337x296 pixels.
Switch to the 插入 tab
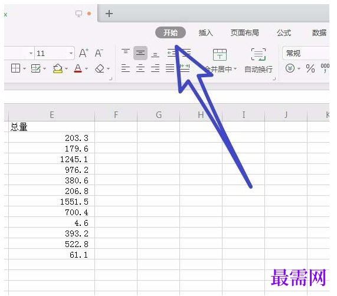click(205, 33)
